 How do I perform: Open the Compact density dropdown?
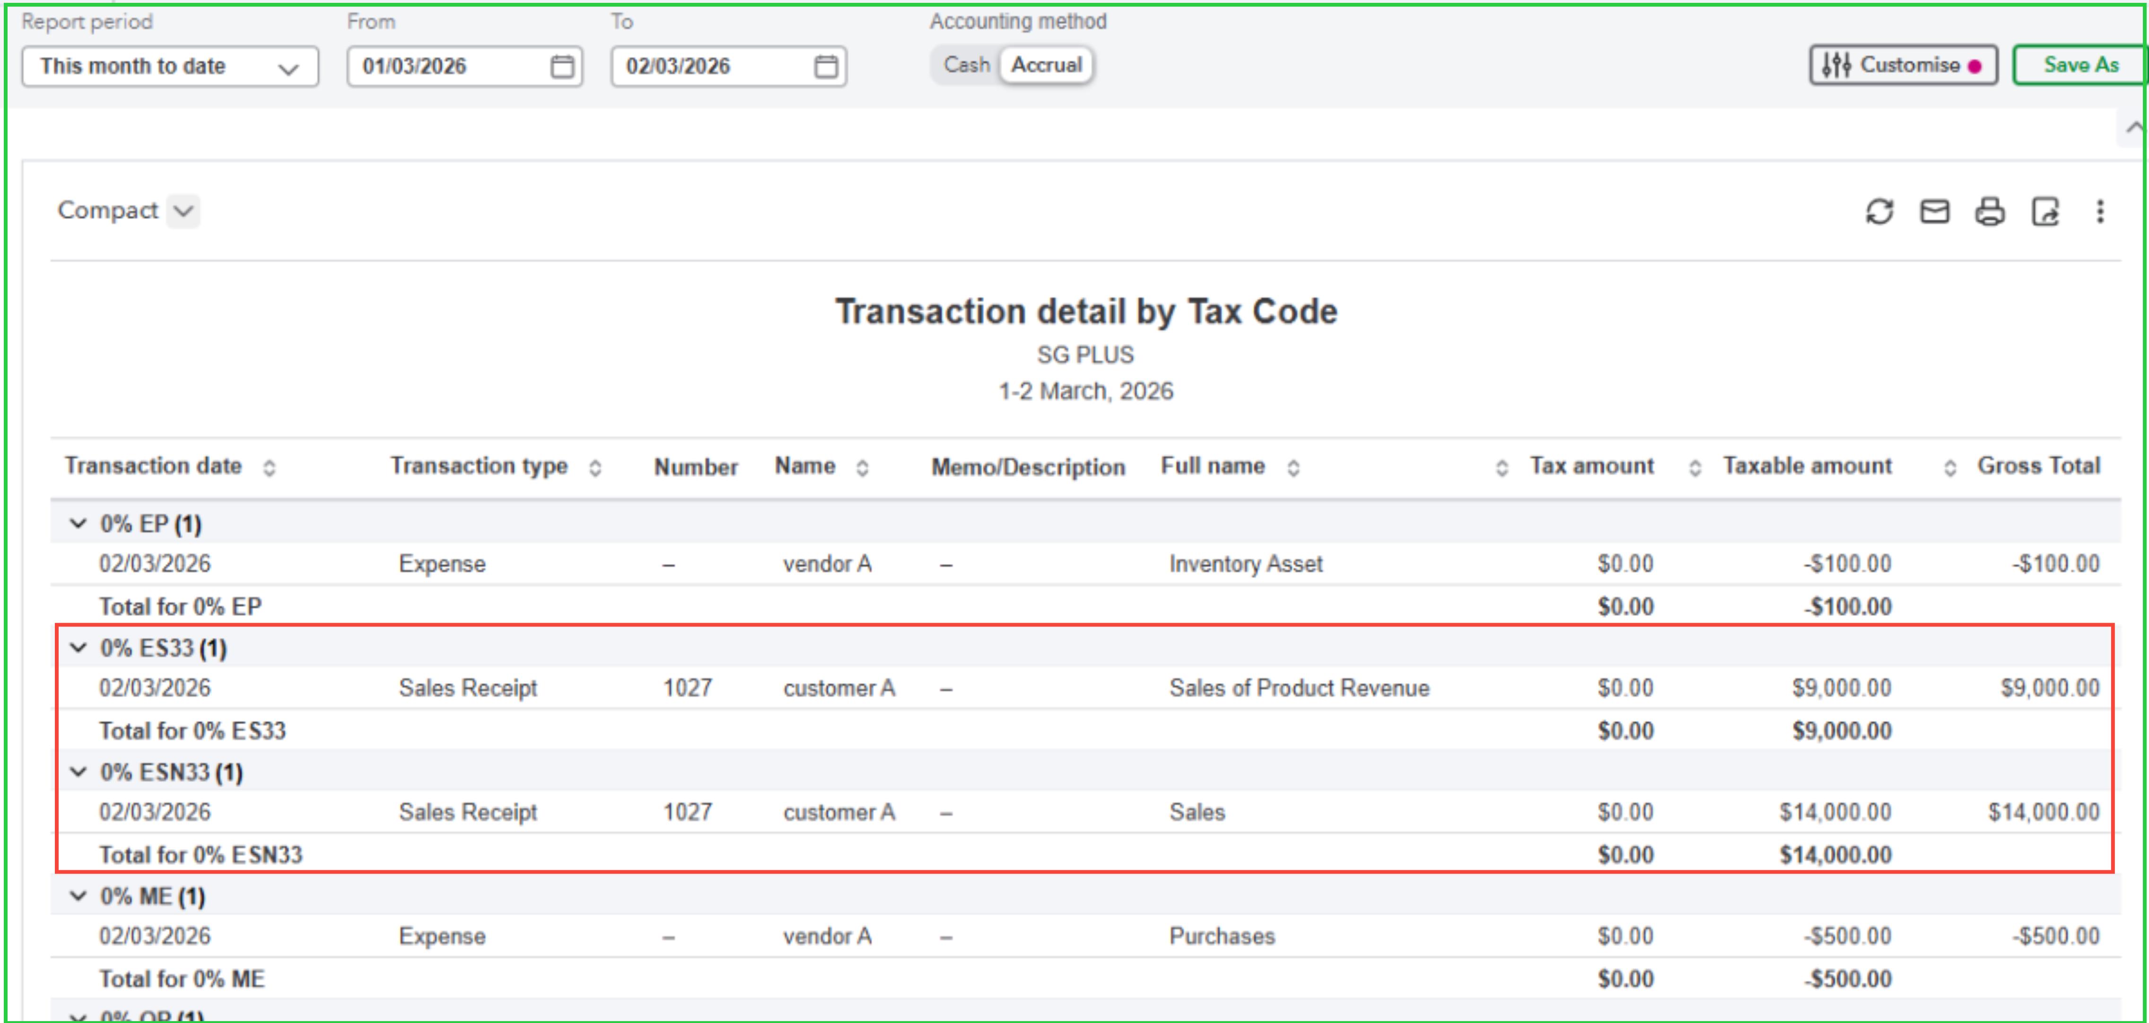[x=183, y=211]
